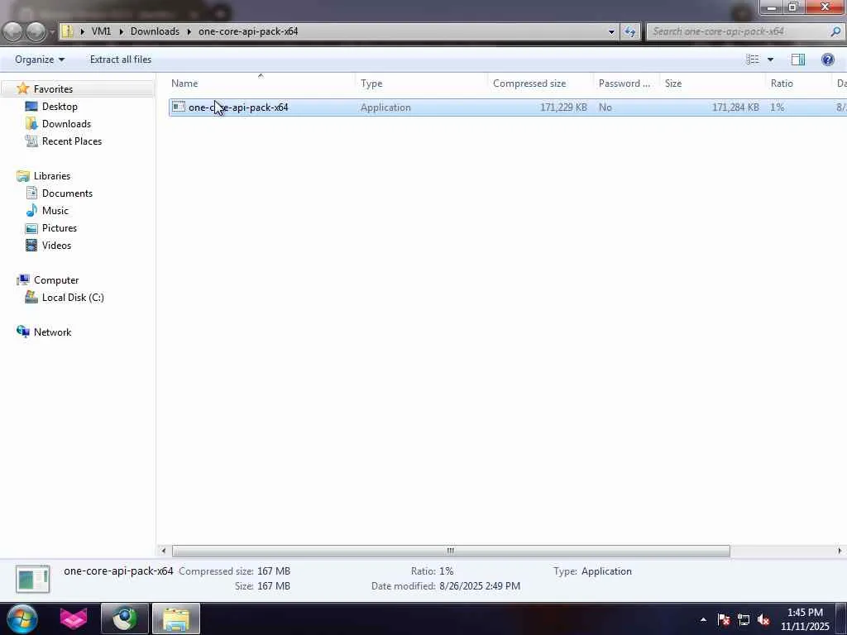Click the Windows Explorer taskbar button
The height and width of the screenshot is (635, 847).
pyautogui.click(x=176, y=618)
